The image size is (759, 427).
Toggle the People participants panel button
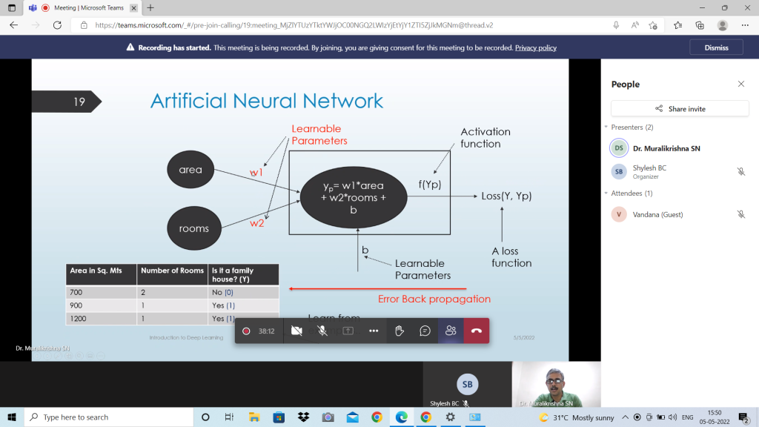coord(451,331)
